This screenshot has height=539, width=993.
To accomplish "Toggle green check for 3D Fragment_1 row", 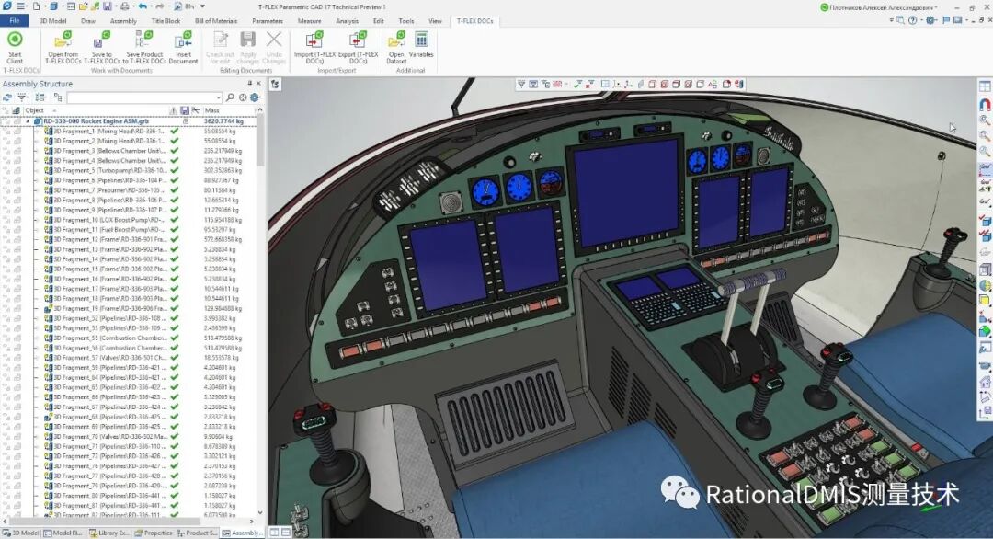I will click(x=174, y=132).
